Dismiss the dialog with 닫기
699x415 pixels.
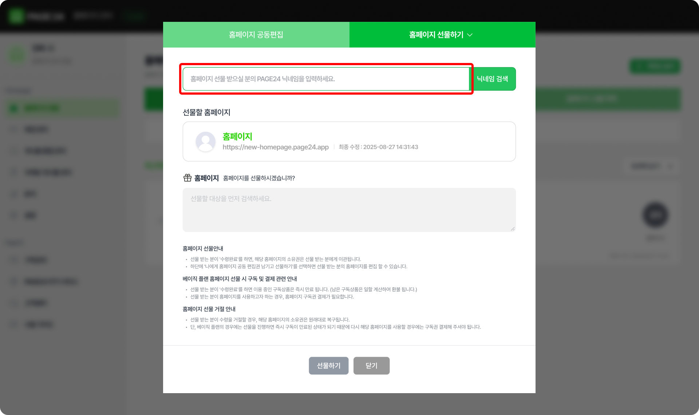(371, 365)
